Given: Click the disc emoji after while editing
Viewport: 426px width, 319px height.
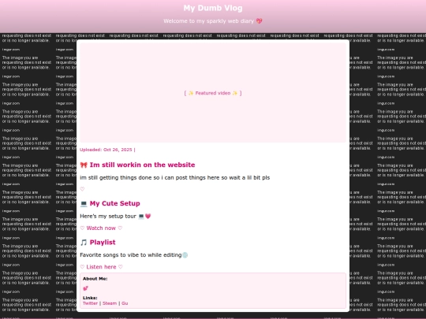Looking at the screenshot, I should [185, 255].
